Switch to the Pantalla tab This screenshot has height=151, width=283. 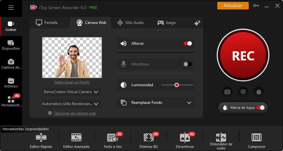pos(47,23)
